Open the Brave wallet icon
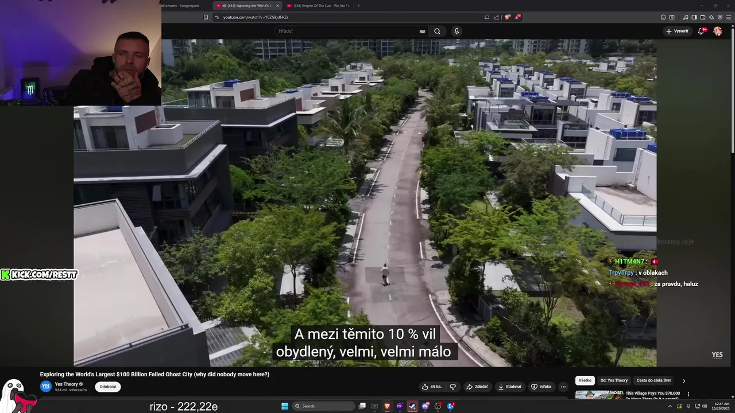Screen dimensions: 735x413 pyautogui.click(x=702, y=17)
